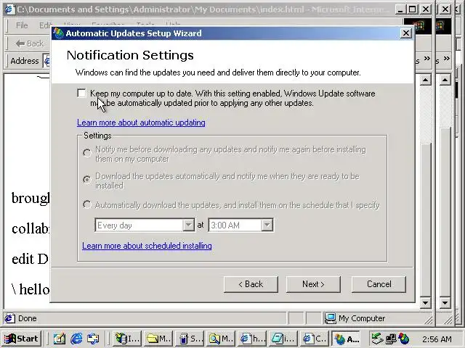Switch to the folder 'M..' taskbar button
This screenshot has height=348, width=465.
[x=158, y=339]
